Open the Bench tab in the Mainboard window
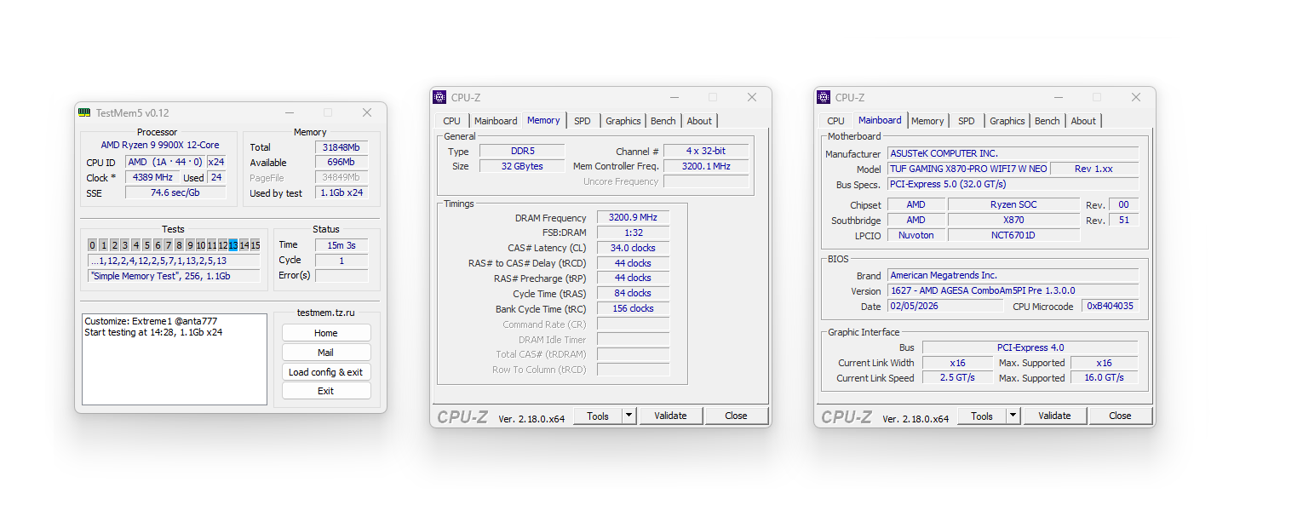Viewport: 1303px width, 528px height. pos(1047,120)
